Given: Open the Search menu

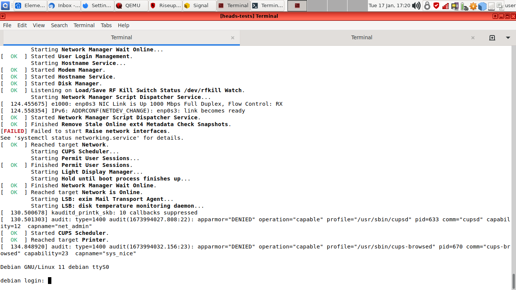Looking at the screenshot, I should point(59,25).
